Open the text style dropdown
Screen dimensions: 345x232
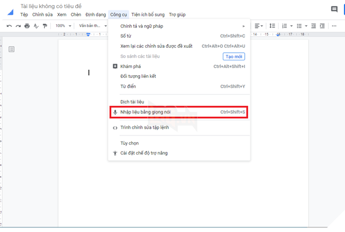pyautogui.click(x=92, y=26)
